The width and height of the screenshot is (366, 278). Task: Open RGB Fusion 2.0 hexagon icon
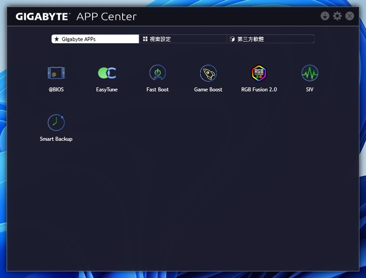coord(259,73)
